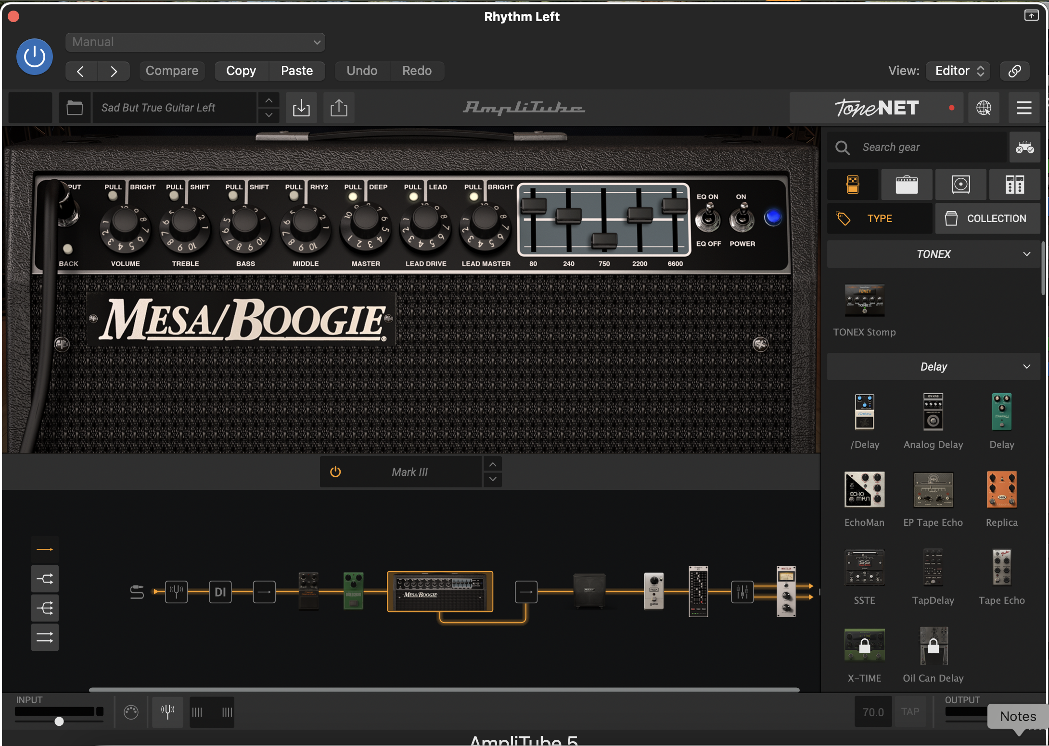The width and height of the screenshot is (1049, 746).
Task: Select the EP Tape Echo unit
Action: 933,489
